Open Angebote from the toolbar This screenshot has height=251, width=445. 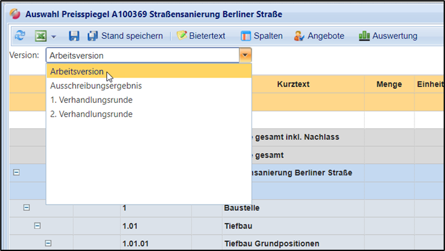(319, 36)
